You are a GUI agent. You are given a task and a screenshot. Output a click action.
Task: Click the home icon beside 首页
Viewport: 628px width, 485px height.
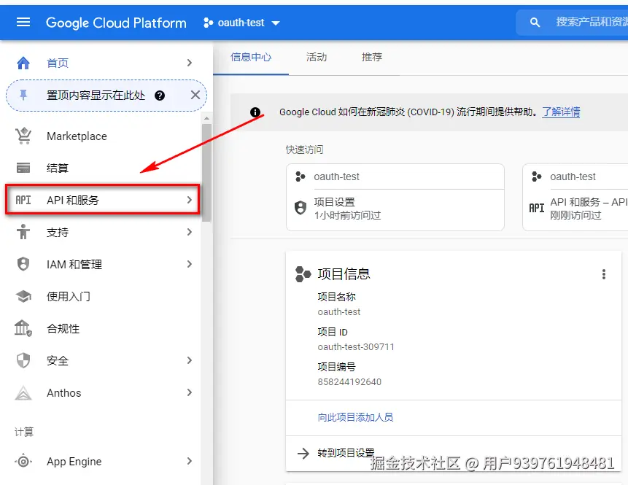23,63
